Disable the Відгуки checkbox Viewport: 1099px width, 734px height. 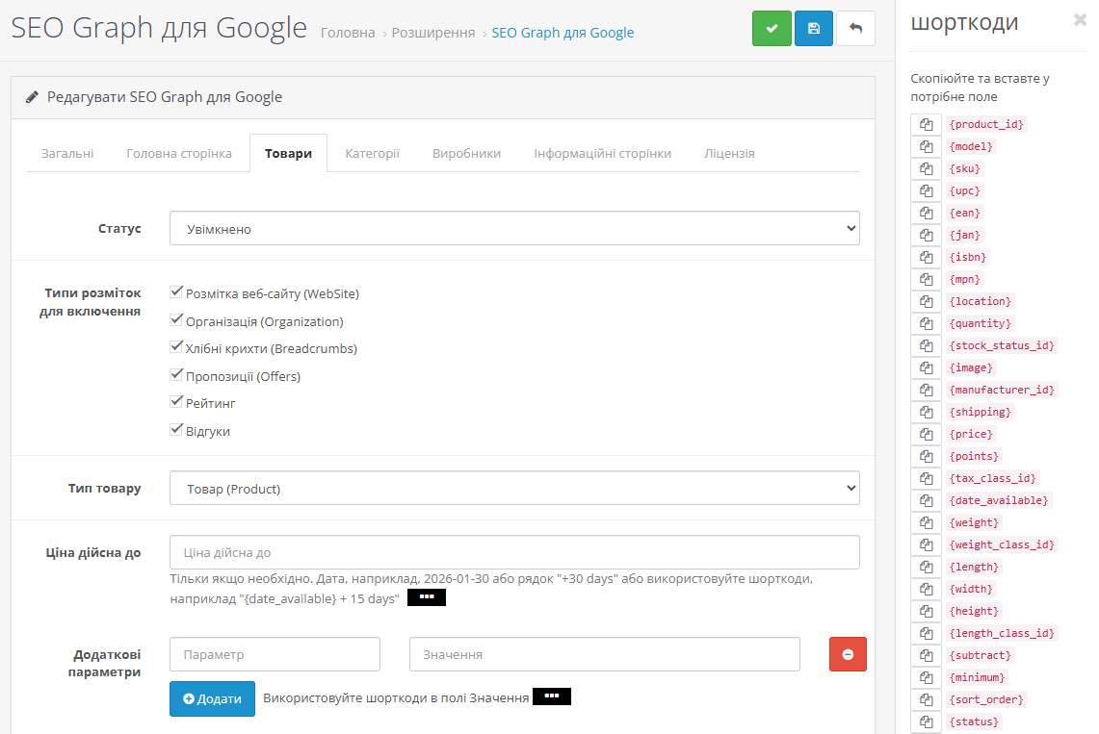(x=176, y=430)
